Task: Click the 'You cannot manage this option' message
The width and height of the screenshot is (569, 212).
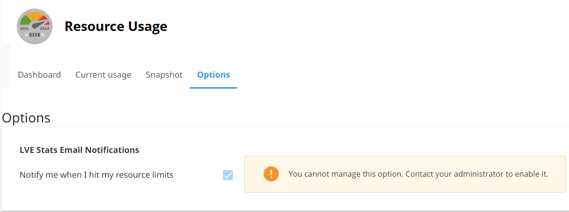Action: 345,174
